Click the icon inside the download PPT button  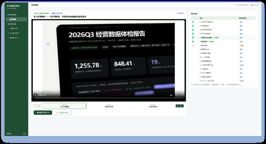click(x=57, y=113)
